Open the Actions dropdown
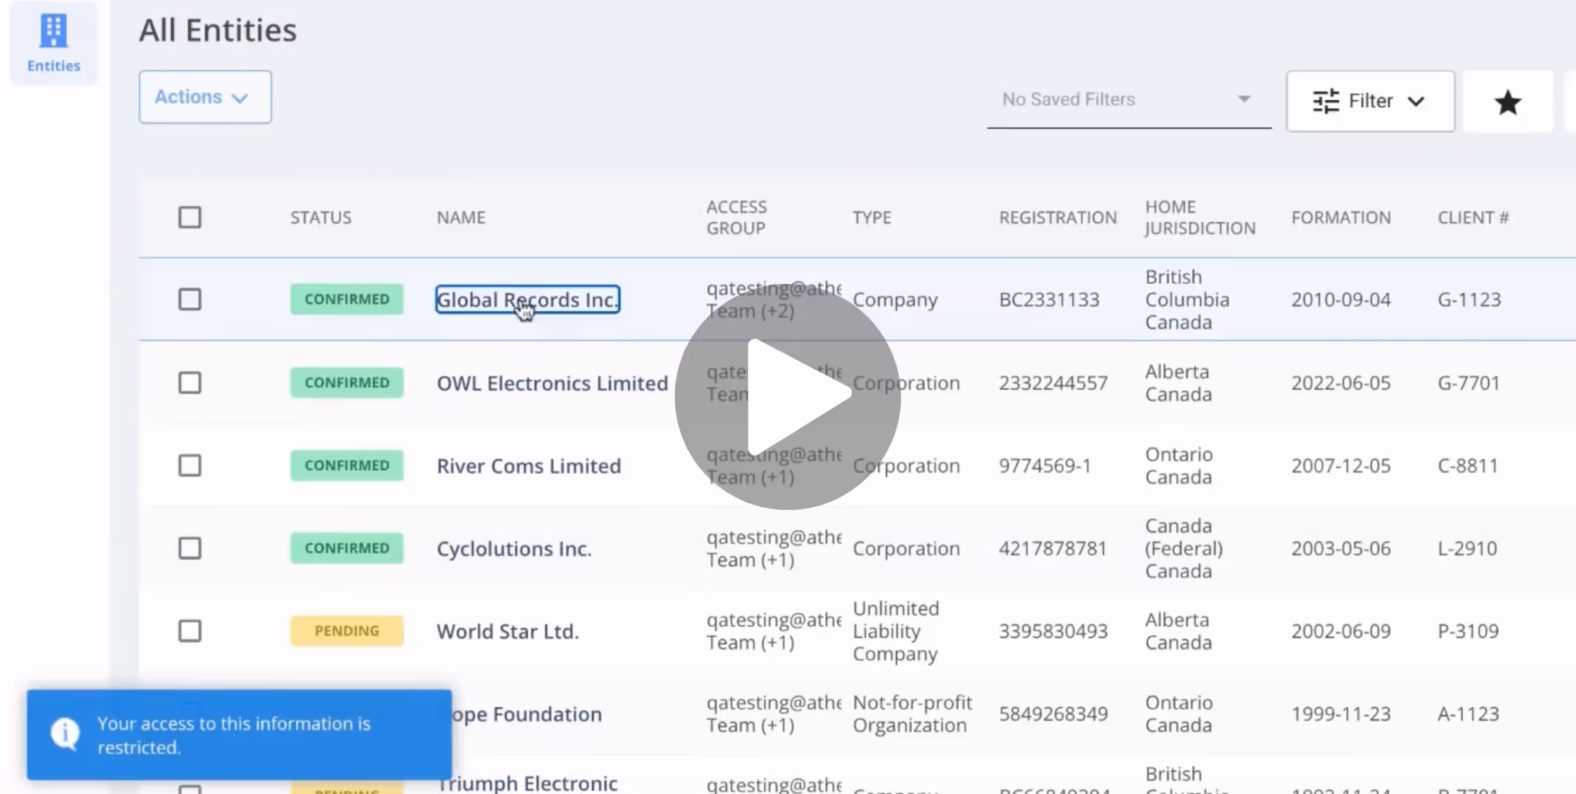Screen dimensions: 1576x794 click(x=205, y=97)
